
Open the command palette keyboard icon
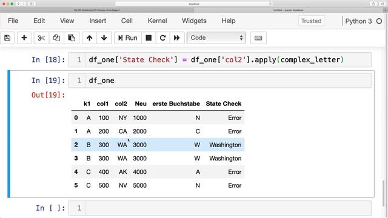pyautogui.click(x=258, y=38)
